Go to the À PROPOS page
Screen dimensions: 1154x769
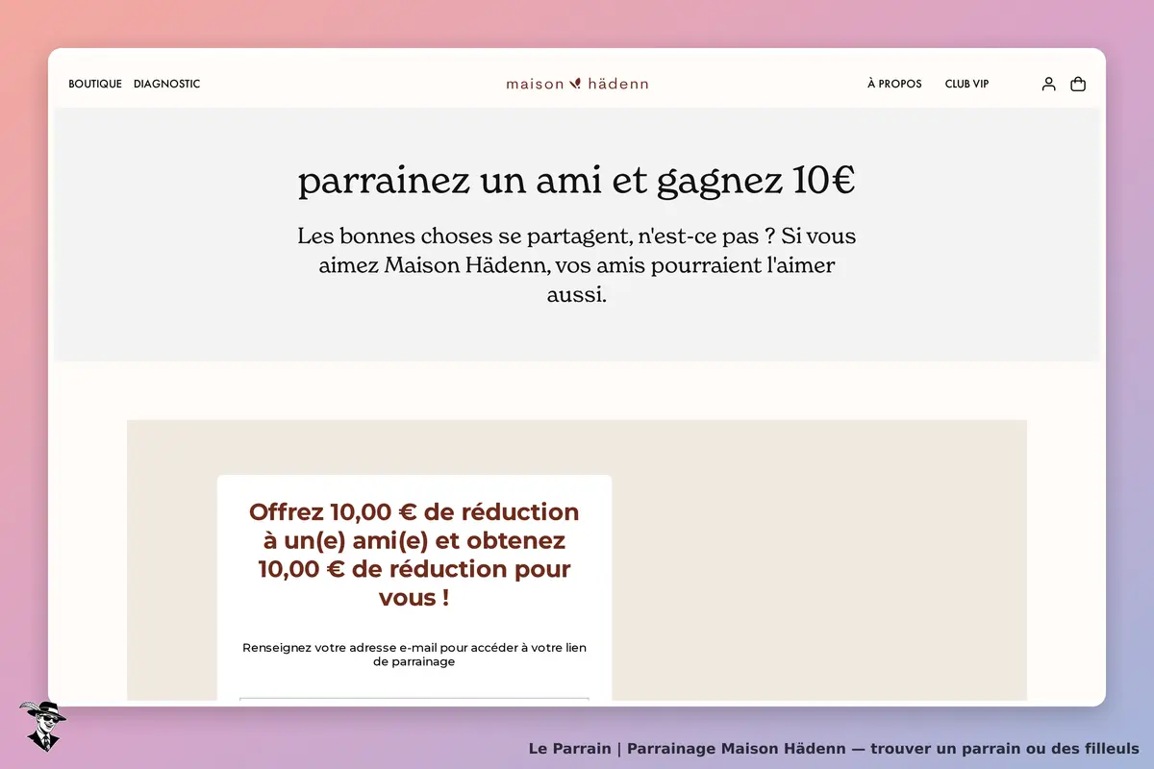[x=894, y=84]
